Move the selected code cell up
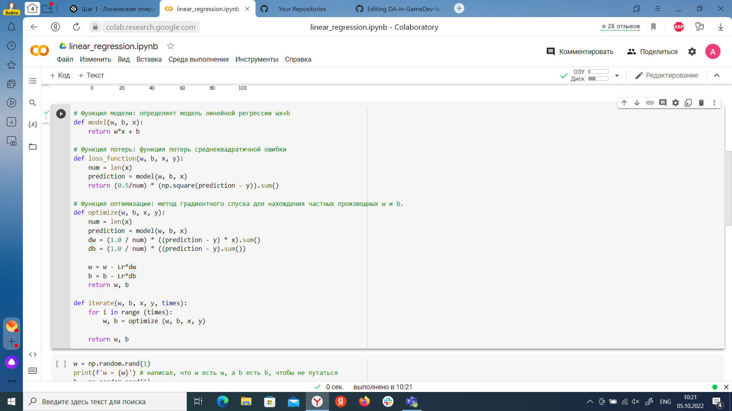The height and width of the screenshot is (411, 732). tap(624, 102)
